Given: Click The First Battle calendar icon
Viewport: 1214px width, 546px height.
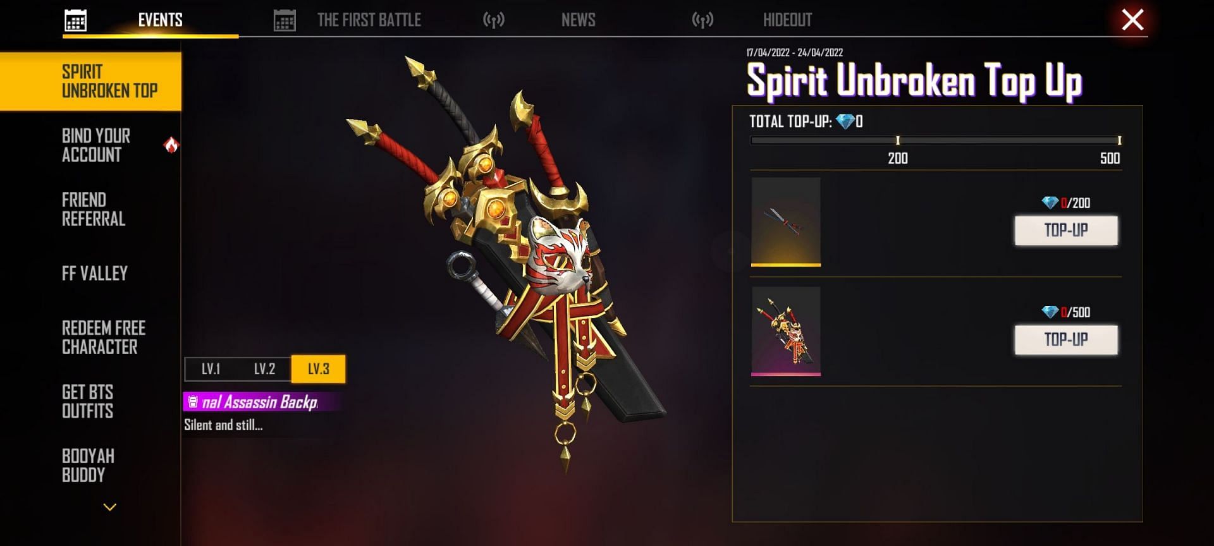Looking at the screenshot, I should point(285,20).
